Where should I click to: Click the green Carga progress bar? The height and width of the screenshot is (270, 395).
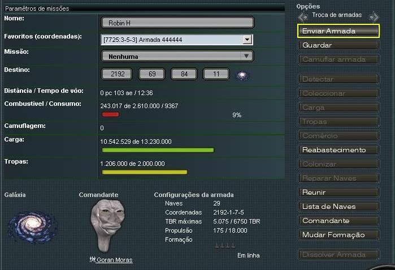coord(158,150)
